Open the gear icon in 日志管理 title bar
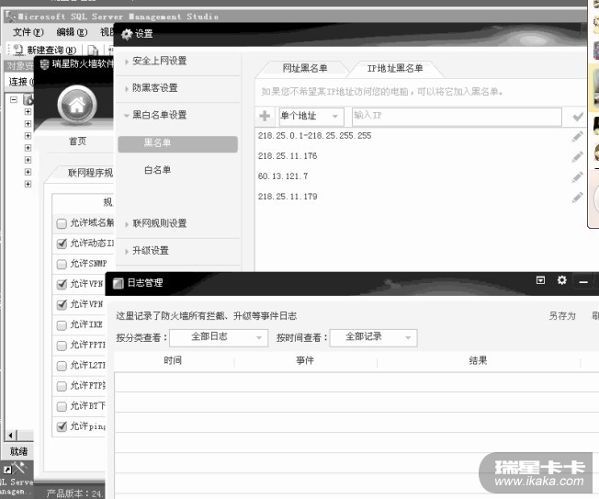 point(561,280)
